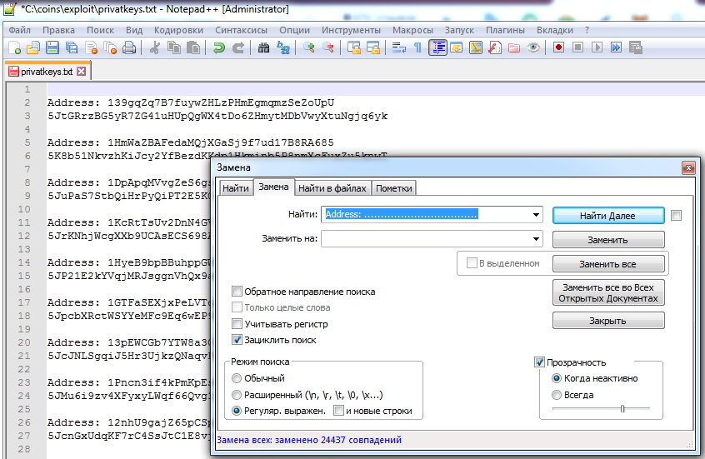The height and width of the screenshot is (459, 705).
Task: Click the Paste toolbar icon
Action: pyautogui.click(x=192, y=47)
